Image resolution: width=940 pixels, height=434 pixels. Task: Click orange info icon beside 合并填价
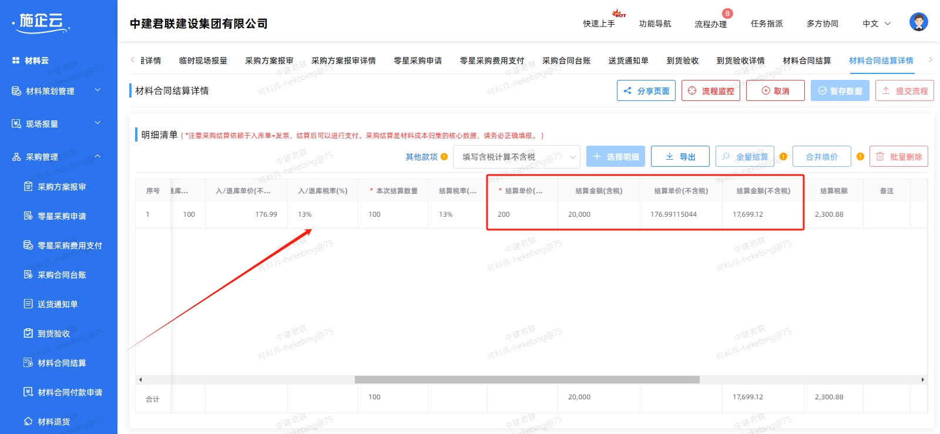tap(860, 157)
